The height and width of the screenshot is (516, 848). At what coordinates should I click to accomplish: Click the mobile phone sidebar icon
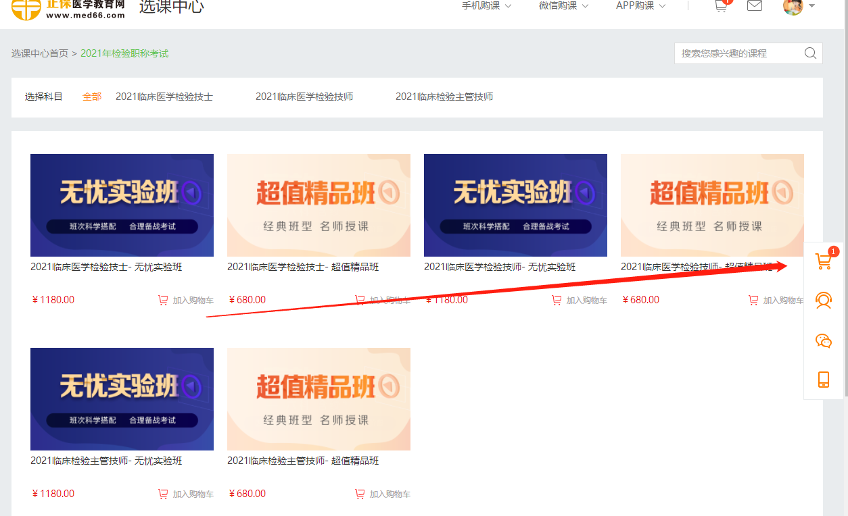(823, 380)
